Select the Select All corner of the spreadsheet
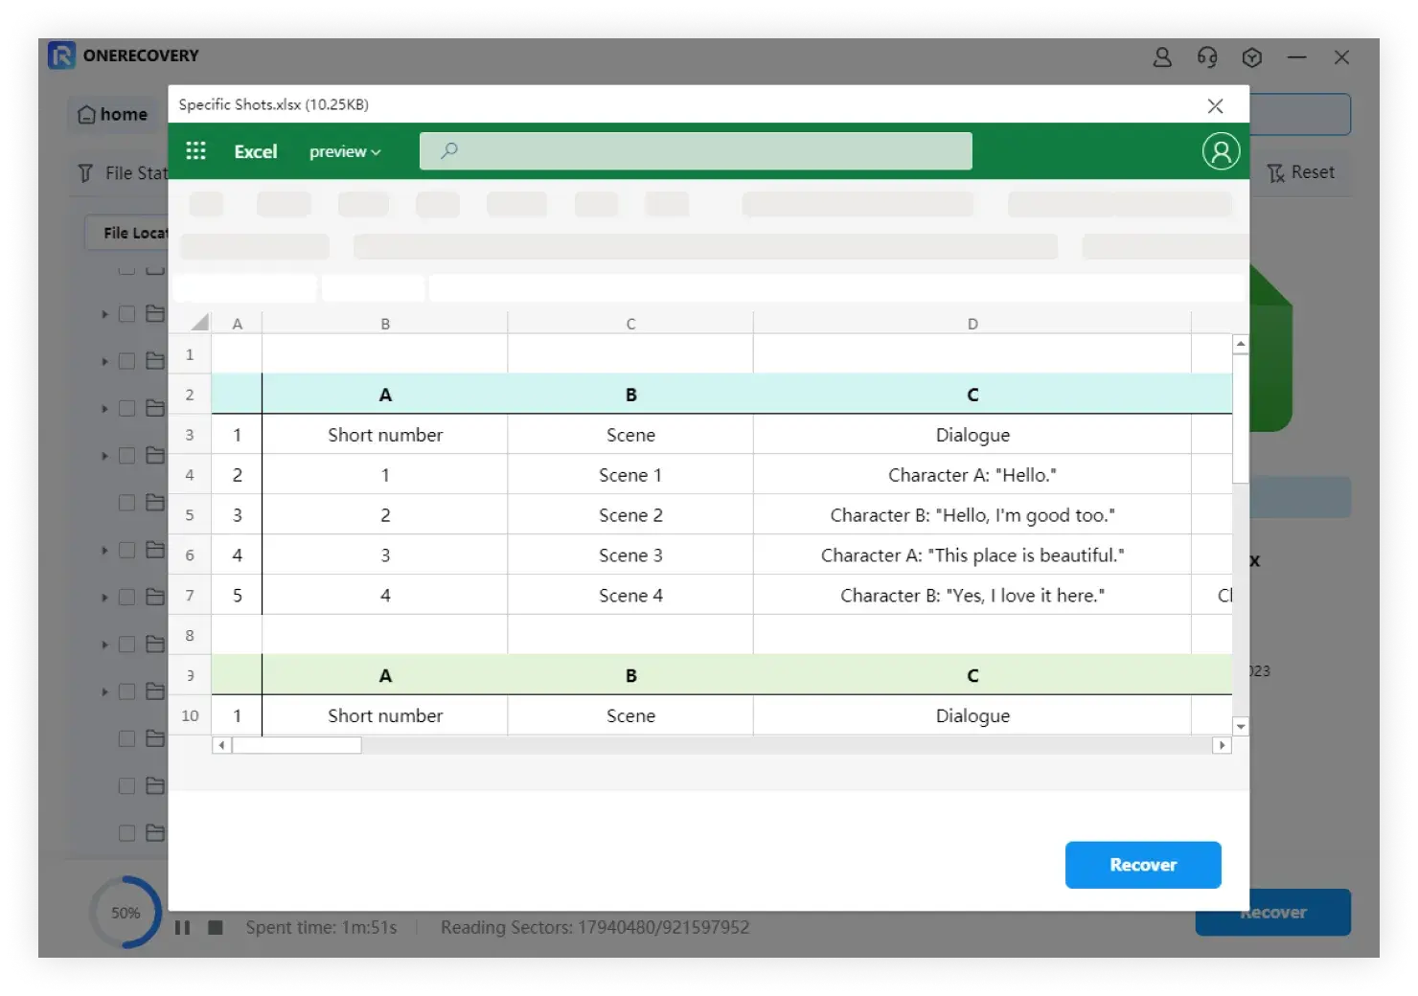 tap(199, 323)
